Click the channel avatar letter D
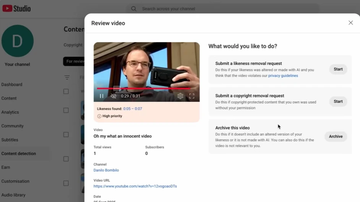This screenshot has width=360, height=202. (17, 41)
